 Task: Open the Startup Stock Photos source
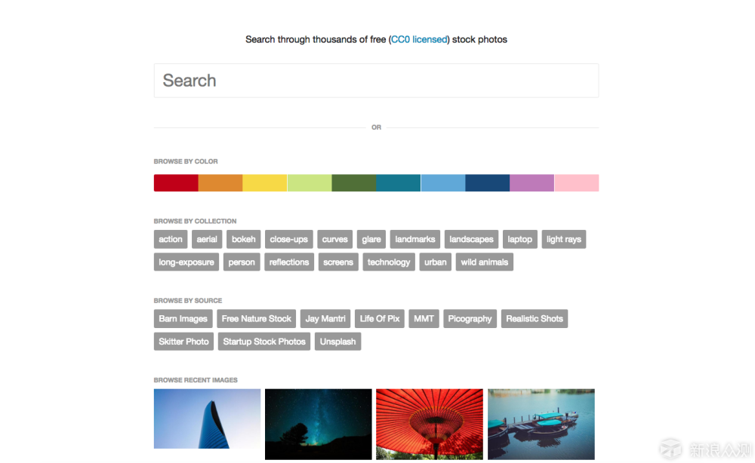(x=264, y=342)
